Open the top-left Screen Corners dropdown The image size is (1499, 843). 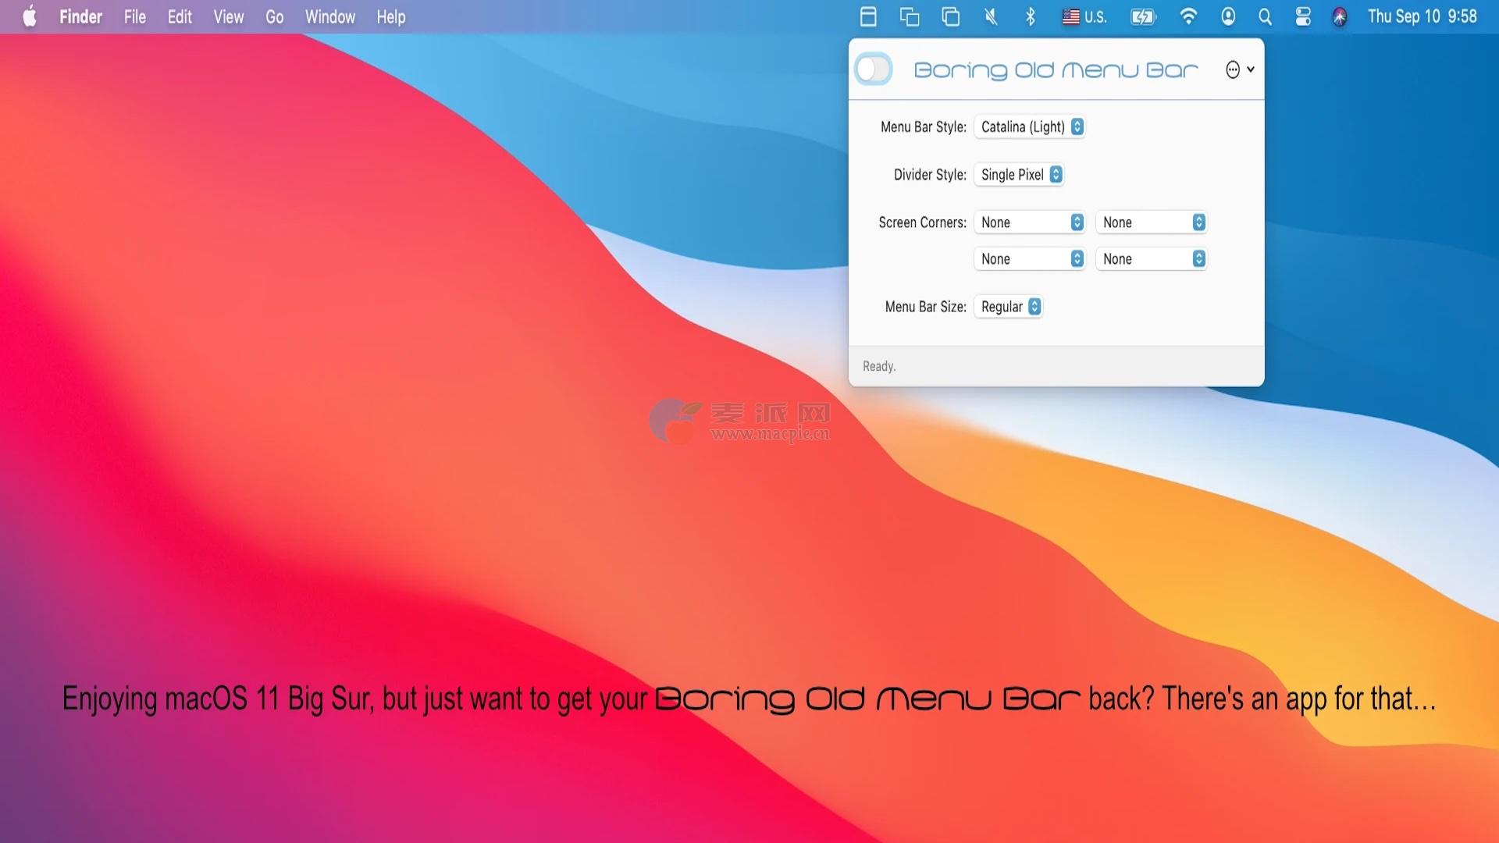tap(1030, 222)
